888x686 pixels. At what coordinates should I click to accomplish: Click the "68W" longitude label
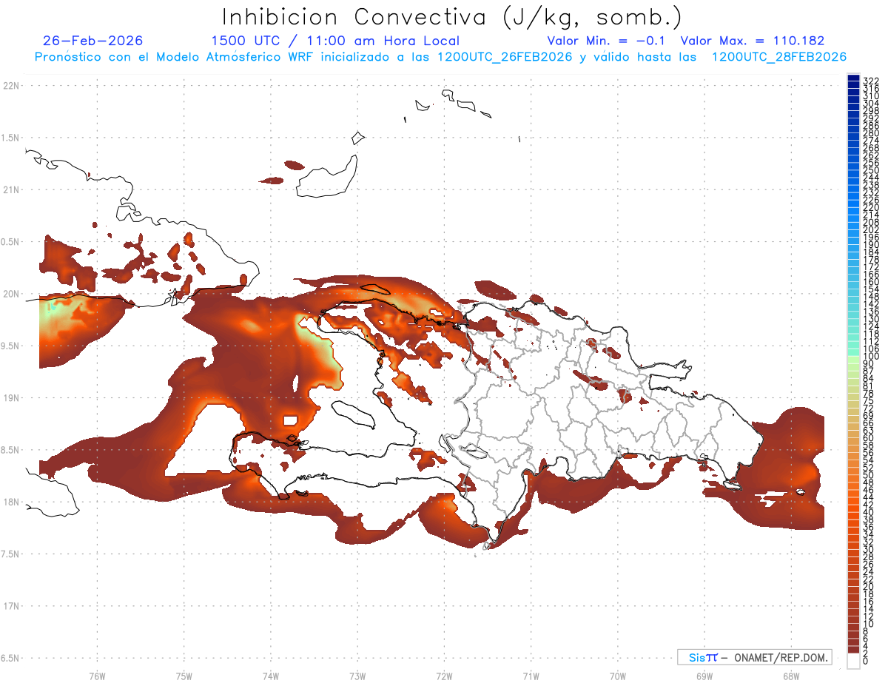click(x=791, y=676)
